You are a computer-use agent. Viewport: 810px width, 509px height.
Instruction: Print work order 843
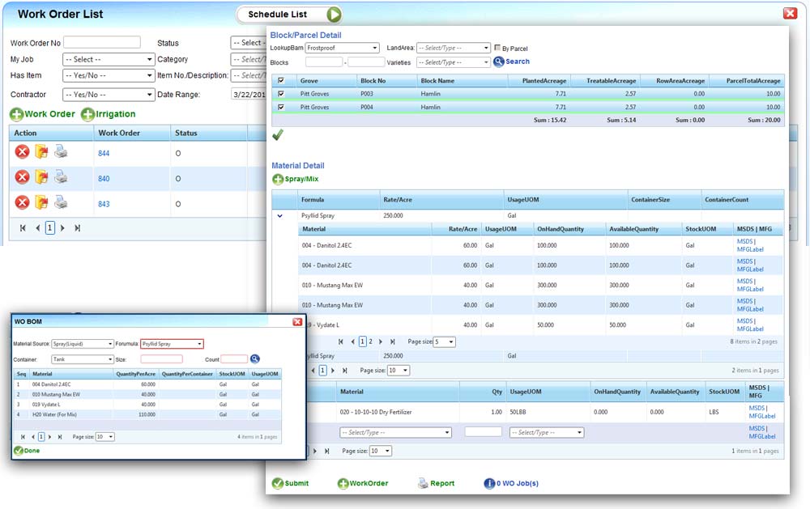[61, 201]
